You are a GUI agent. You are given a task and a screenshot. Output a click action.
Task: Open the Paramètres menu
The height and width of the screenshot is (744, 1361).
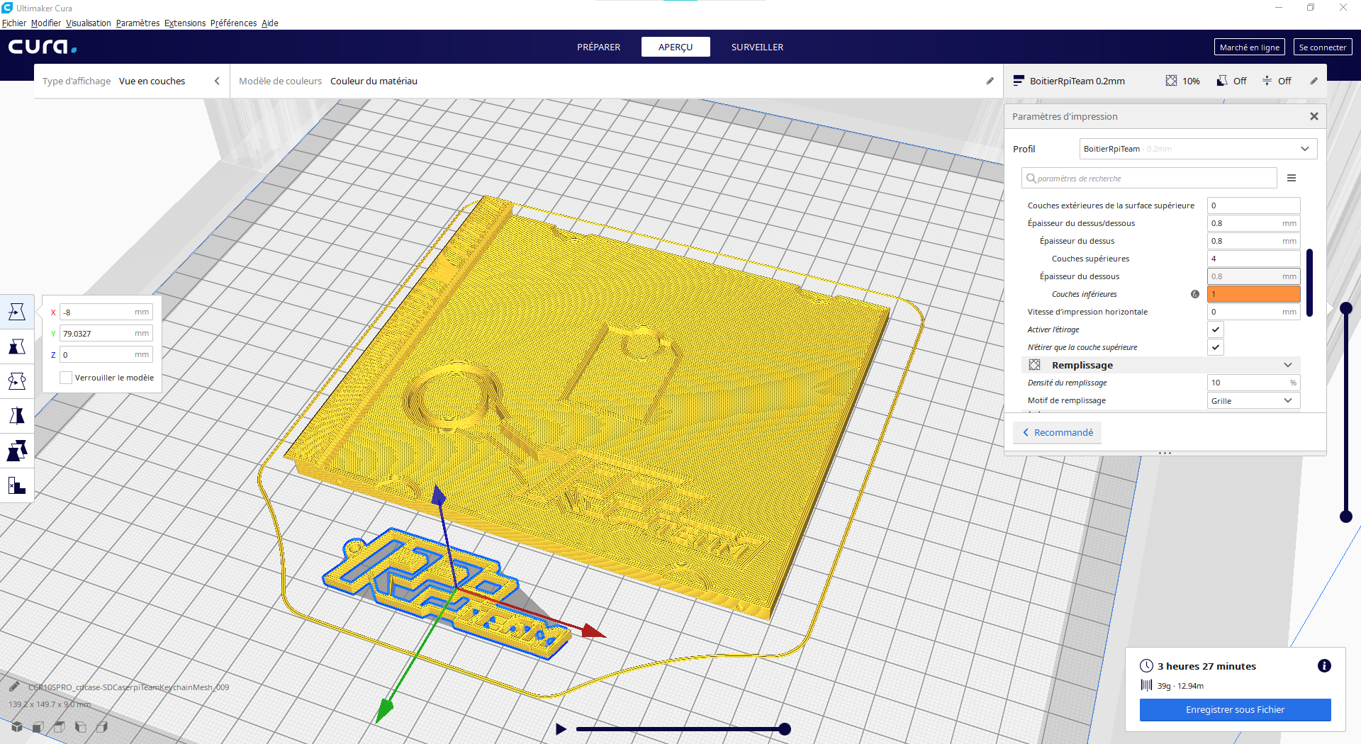coord(138,23)
